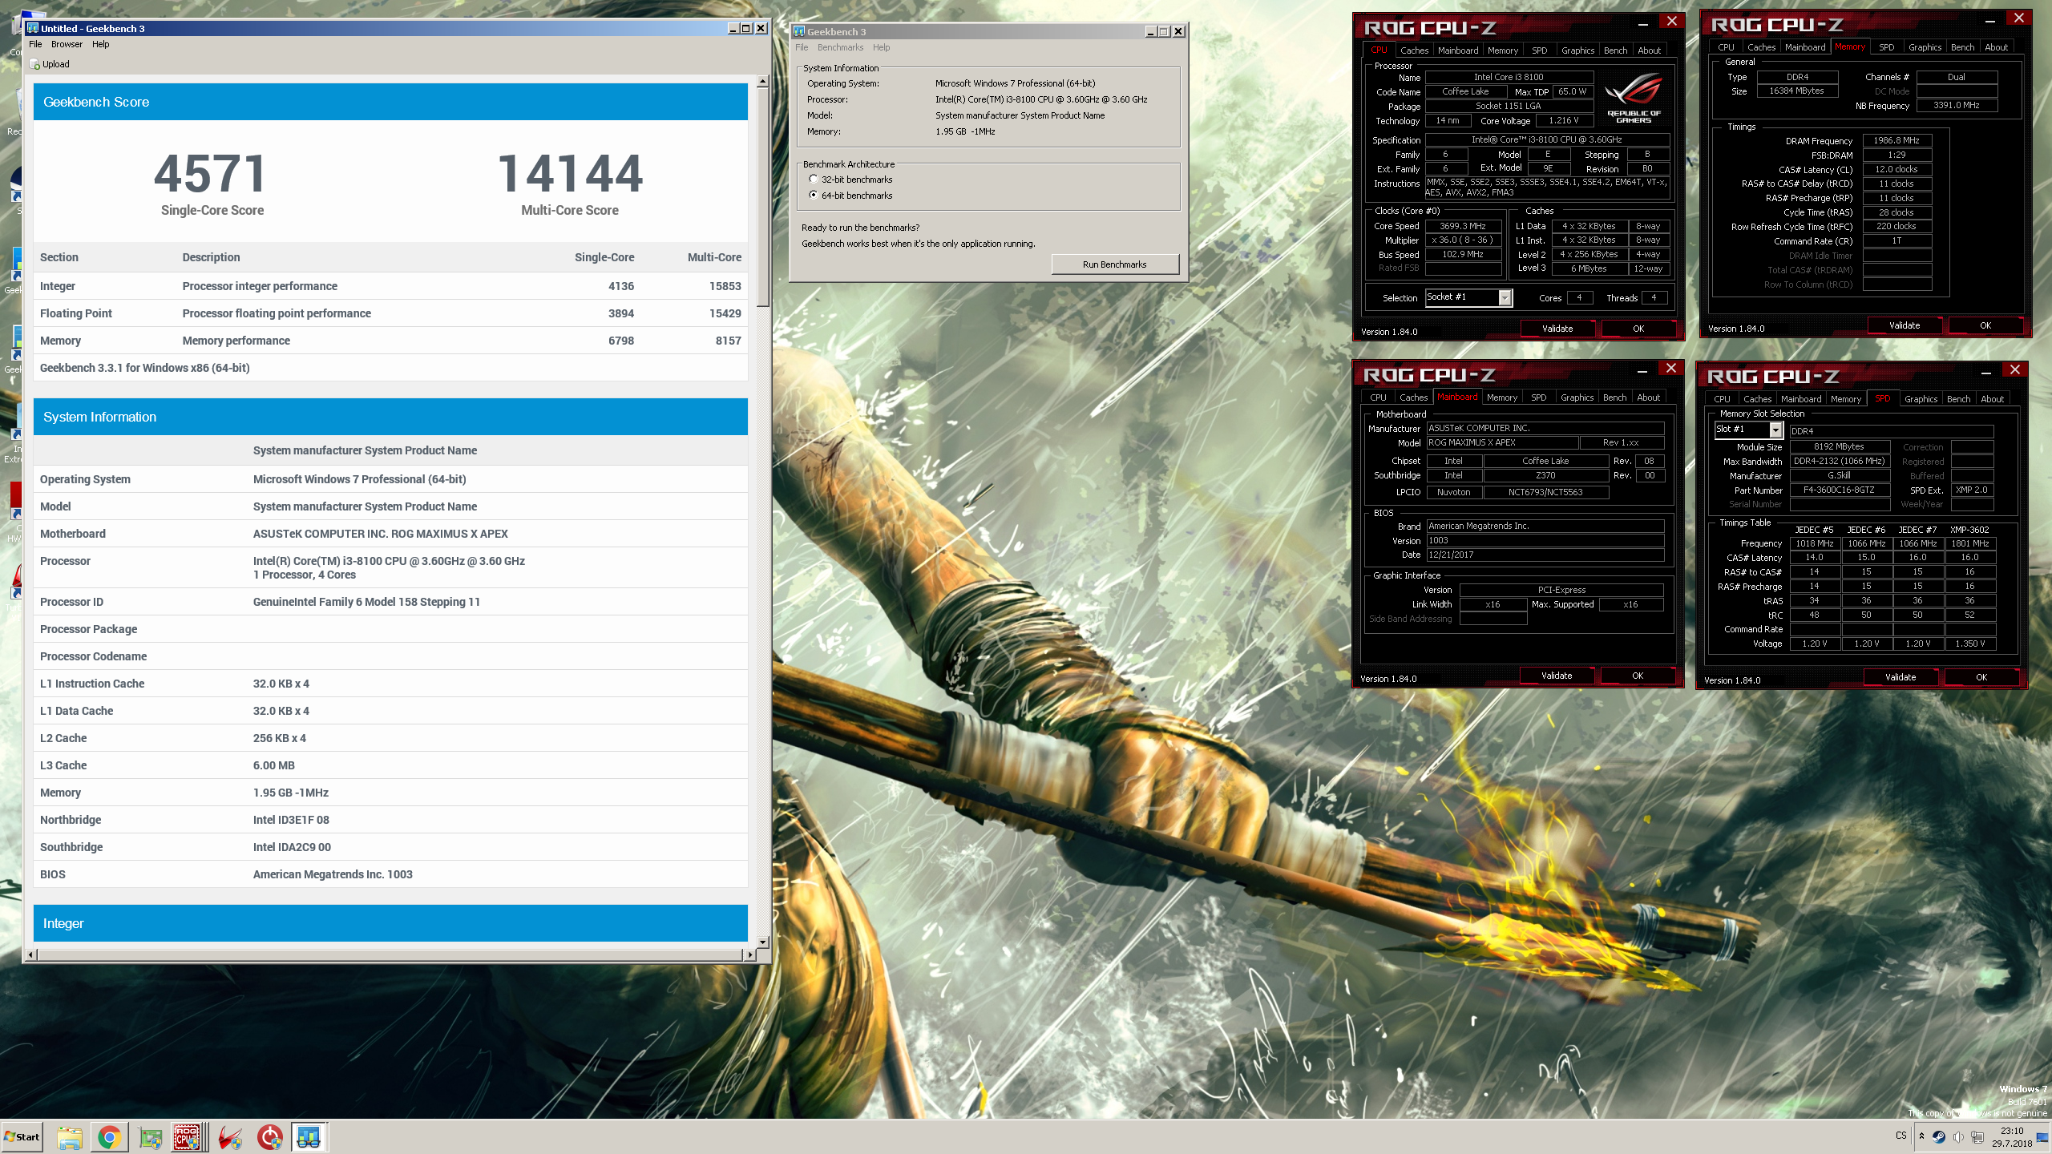
Task: Click the Geekbench horizontal scrollbar track
Action: (391, 954)
